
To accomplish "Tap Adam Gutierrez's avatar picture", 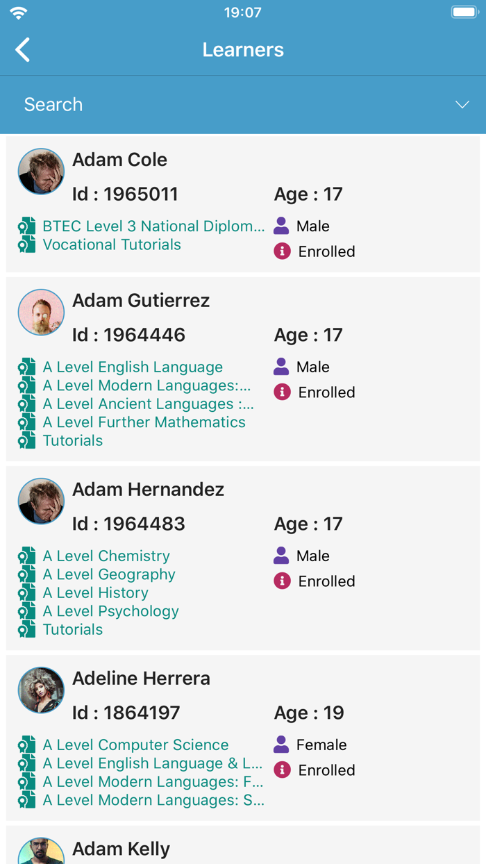I will point(41,313).
